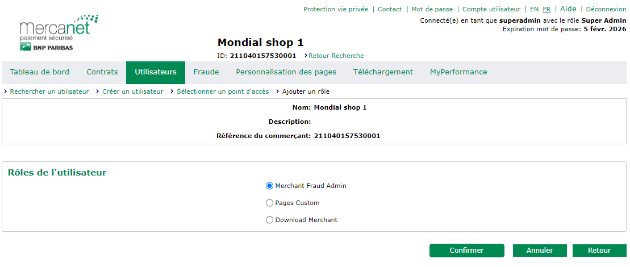630x267 pixels.
Task: Open Rechercher un utilisateur submenu link
Action: click(49, 91)
